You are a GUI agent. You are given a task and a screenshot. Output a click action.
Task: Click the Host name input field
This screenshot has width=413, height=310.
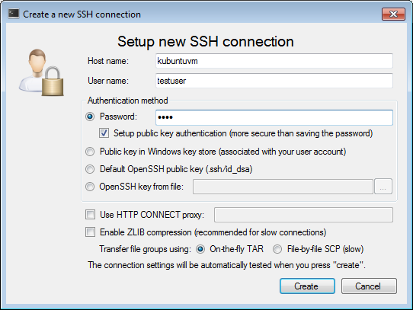coord(274,61)
